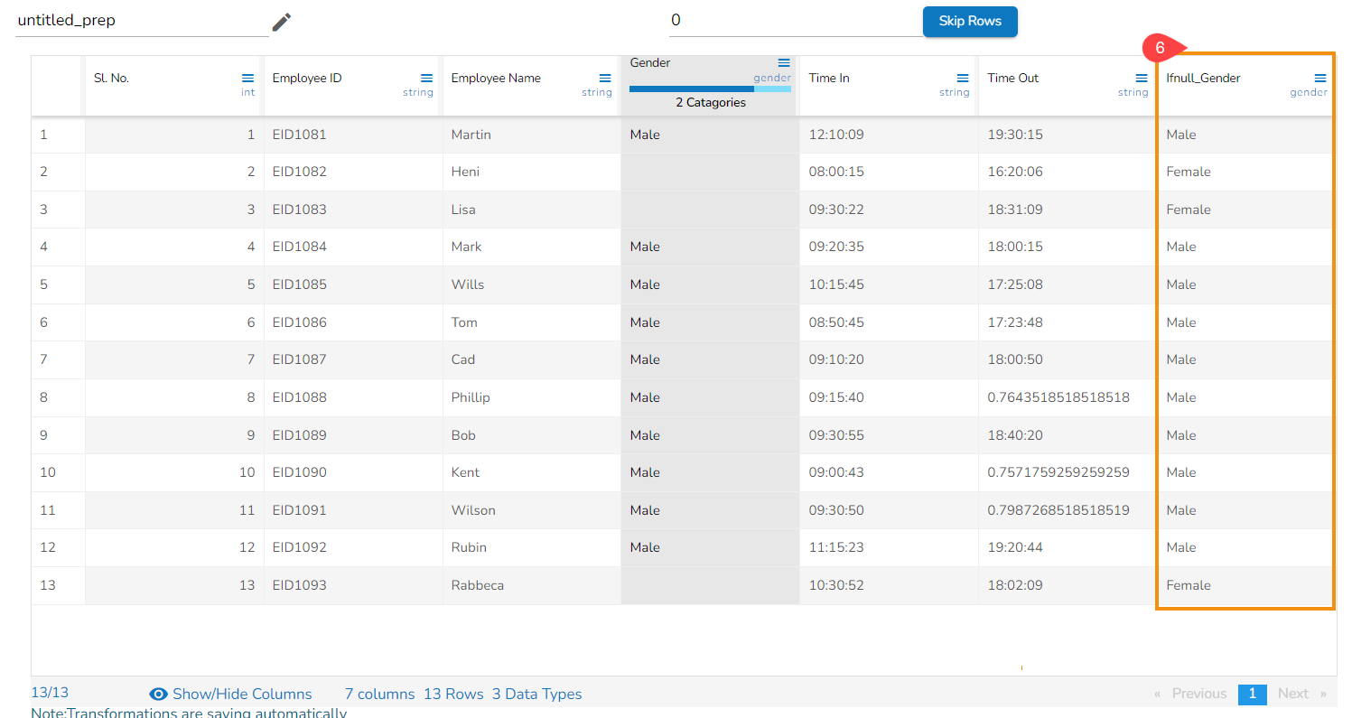Open the Sl. No. column menu icon
The height and width of the screenshot is (718, 1352).
point(247,79)
